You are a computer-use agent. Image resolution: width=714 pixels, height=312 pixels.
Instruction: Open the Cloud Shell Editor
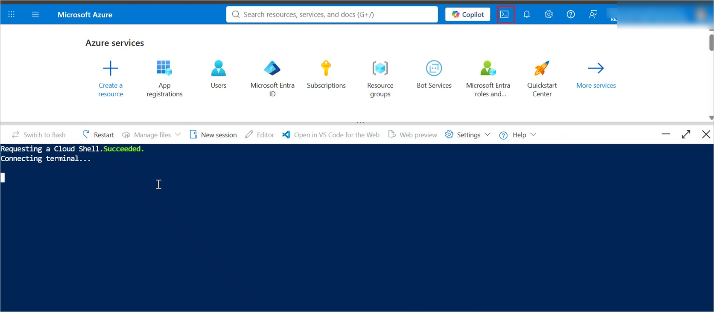pyautogui.click(x=260, y=135)
